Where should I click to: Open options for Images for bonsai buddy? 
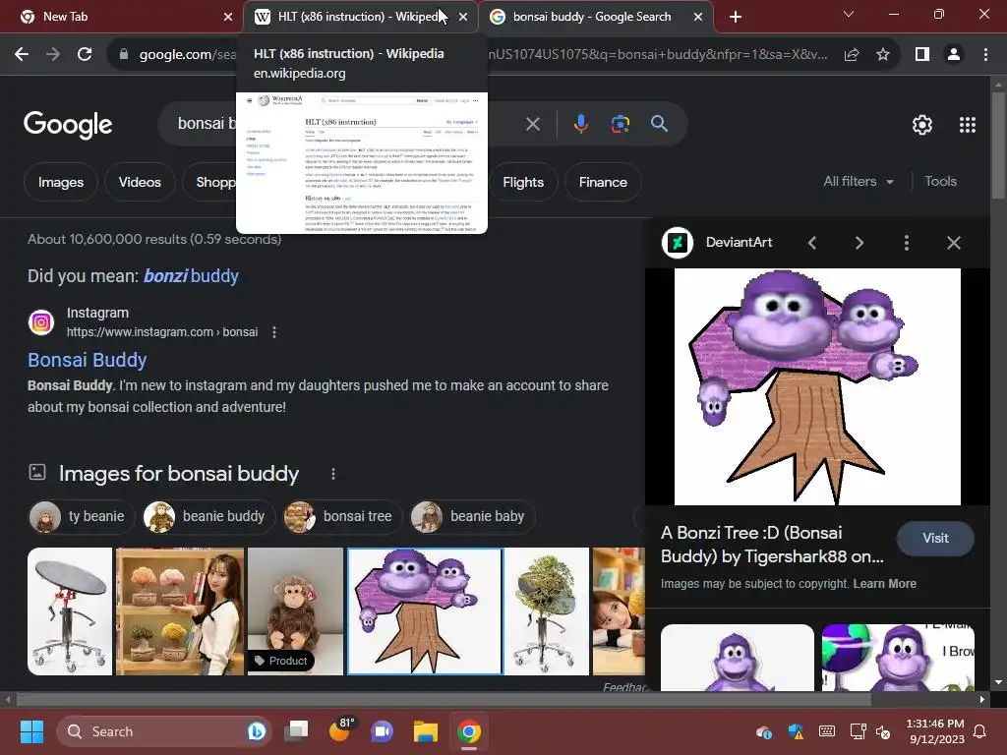coord(332,474)
